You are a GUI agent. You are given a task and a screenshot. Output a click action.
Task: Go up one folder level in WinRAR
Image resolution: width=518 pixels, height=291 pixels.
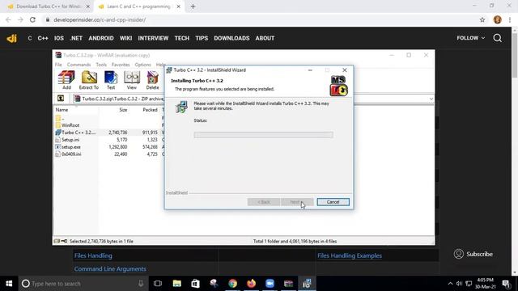61,99
